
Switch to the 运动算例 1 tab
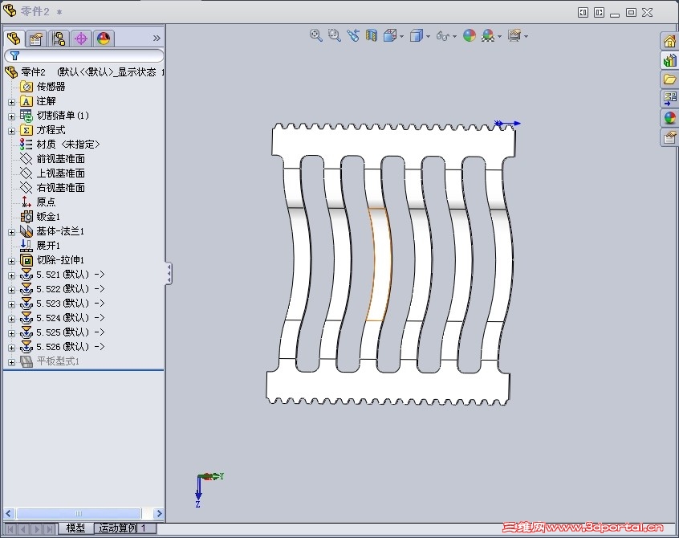point(124,528)
